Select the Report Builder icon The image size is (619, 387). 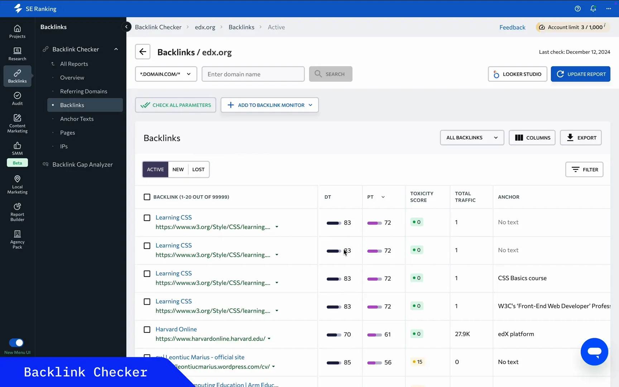(17, 211)
